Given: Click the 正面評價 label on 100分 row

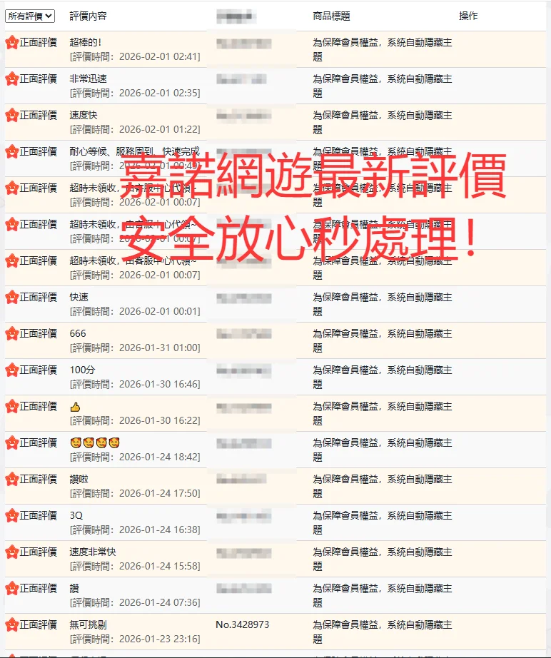Looking at the screenshot, I should tap(39, 370).
